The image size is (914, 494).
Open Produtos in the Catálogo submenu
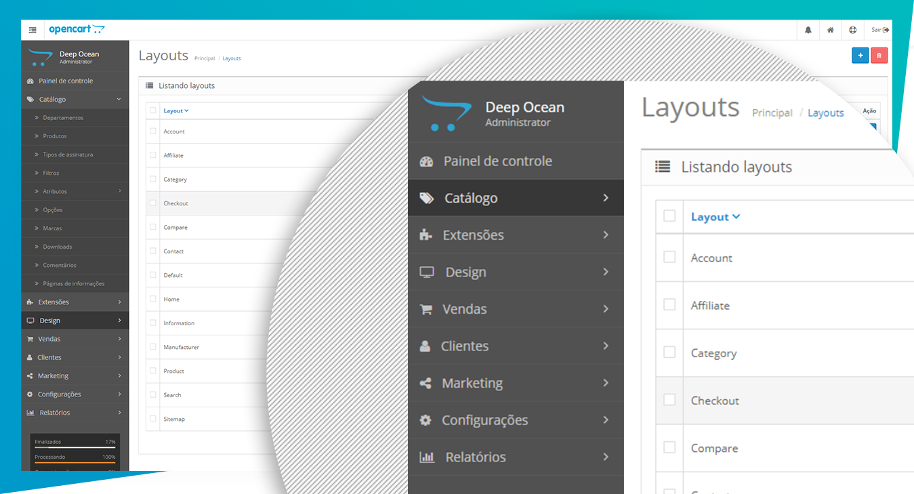pos(55,136)
